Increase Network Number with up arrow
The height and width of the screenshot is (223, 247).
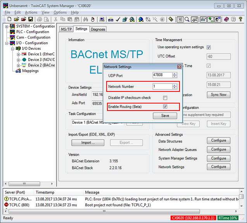click(174, 85)
